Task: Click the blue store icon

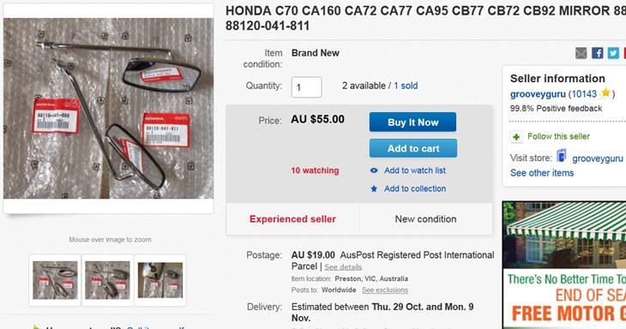Action: pos(562,156)
